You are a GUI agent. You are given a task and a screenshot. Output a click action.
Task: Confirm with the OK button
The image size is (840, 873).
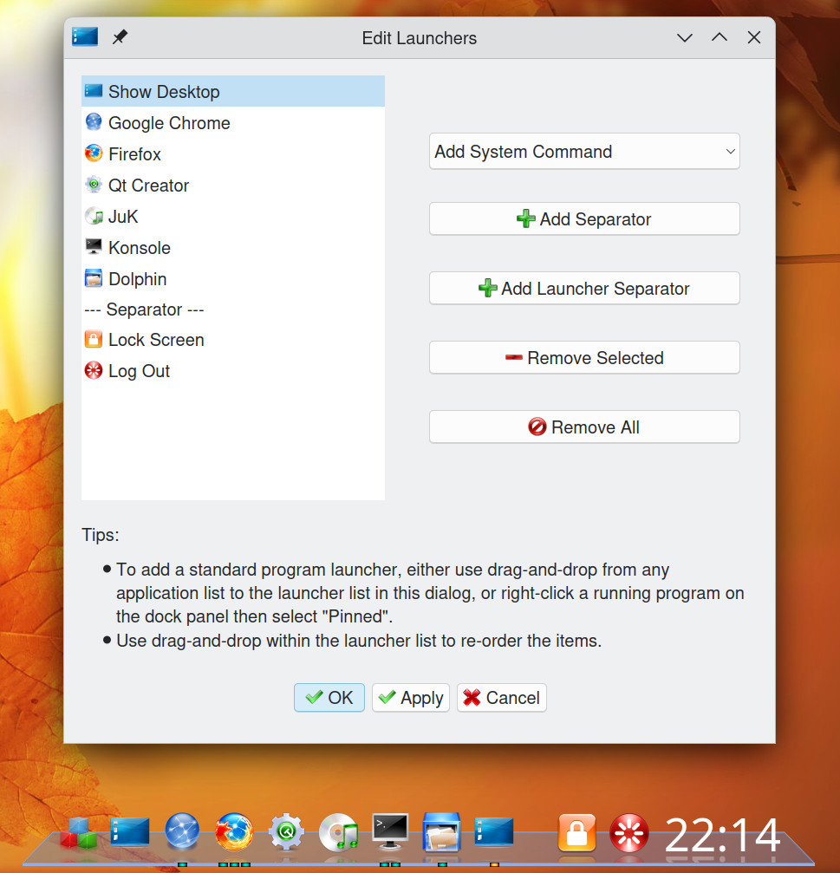tap(329, 698)
